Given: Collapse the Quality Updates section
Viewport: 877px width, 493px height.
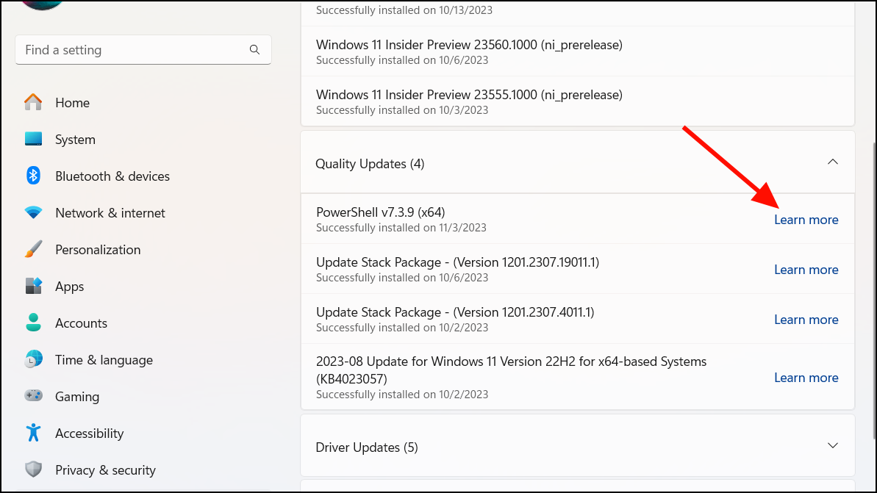Looking at the screenshot, I should click(x=832, y=162).
